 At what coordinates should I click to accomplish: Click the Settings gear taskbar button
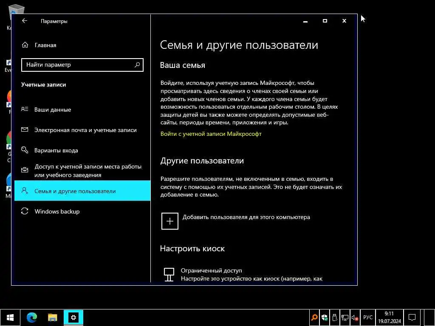(x=73, y=318)
